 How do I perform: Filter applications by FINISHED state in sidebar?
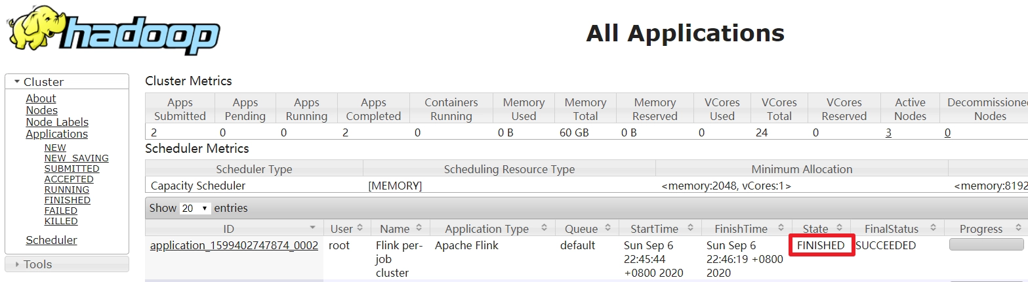pyautogui.click(x=67, y=200)
